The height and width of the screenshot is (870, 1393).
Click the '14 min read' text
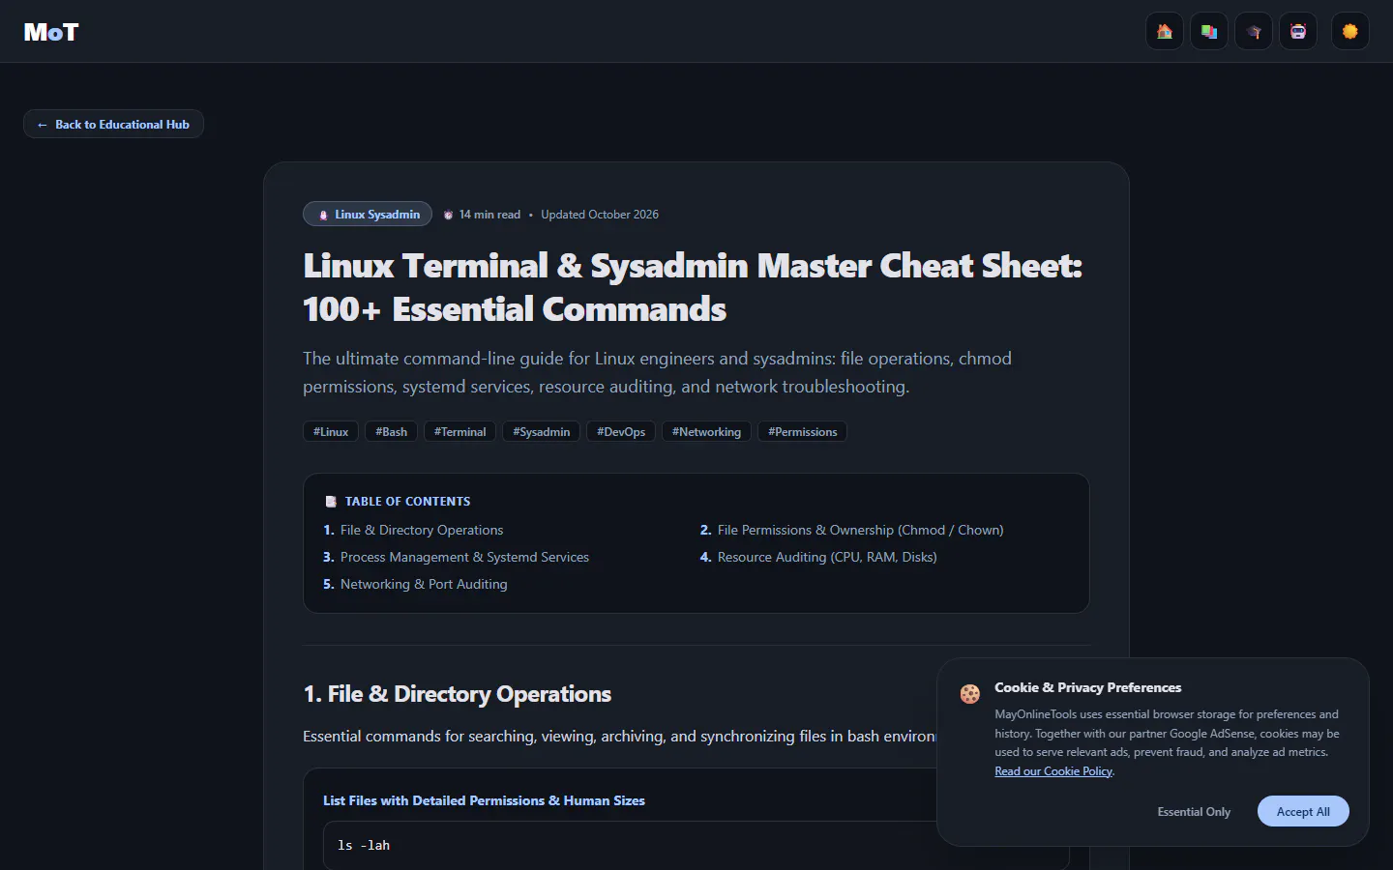(x=489, y=215)
